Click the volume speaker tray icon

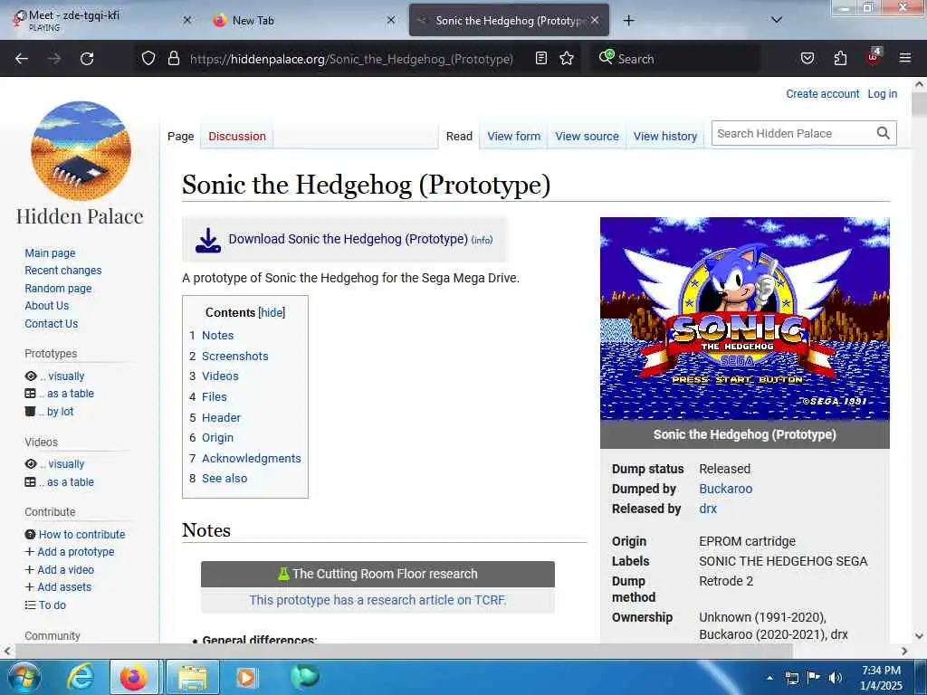835,678
